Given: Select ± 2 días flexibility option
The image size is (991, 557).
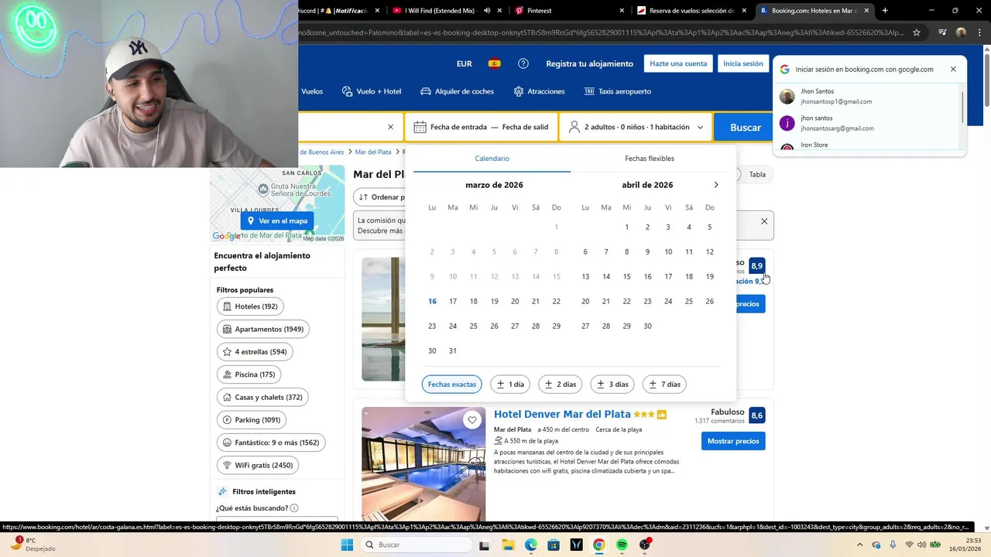Looking at the screenshot, I should [x=561, y=384].
